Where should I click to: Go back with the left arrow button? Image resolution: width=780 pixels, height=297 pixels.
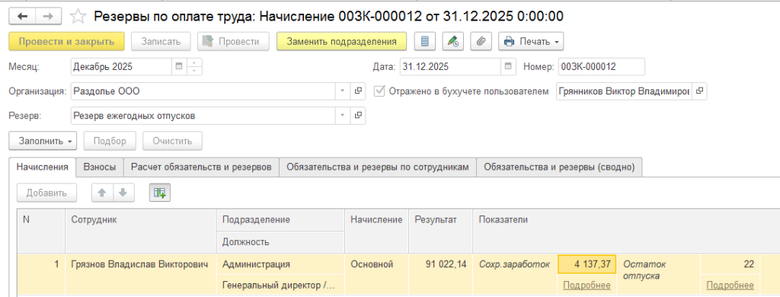click(22, 17)
